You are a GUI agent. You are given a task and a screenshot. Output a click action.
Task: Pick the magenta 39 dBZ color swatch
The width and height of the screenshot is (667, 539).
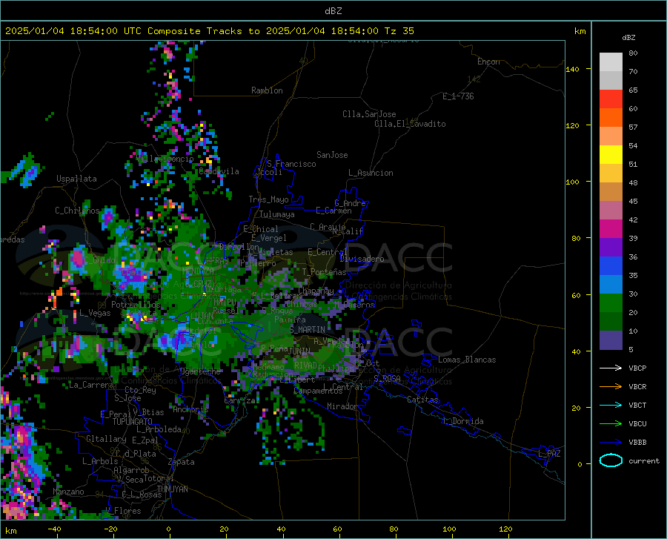tap(611, 229)
